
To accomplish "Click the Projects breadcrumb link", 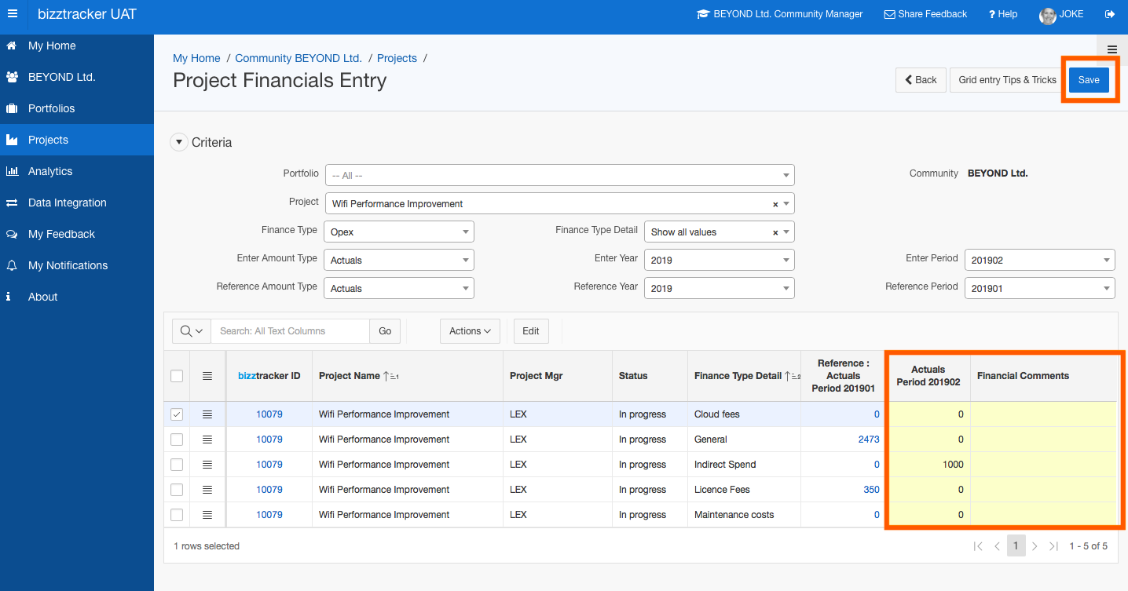I will pyautogui.click(x=397, y=58).
